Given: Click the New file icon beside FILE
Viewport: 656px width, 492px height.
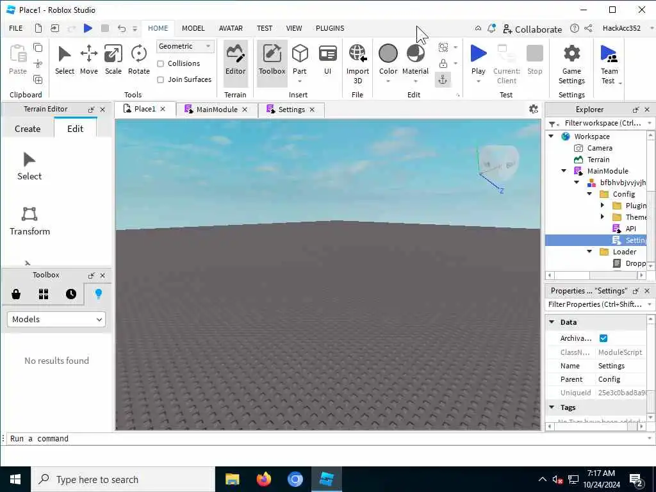Looking at the screenshot, I should click(x=38, y=28).
